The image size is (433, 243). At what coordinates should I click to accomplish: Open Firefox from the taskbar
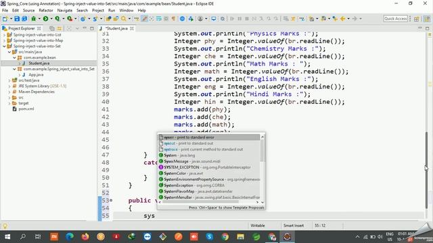coord(85,237)
